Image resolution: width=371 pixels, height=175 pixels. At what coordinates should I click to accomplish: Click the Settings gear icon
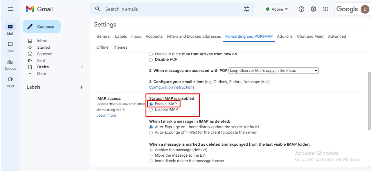(x=313, y=9)
